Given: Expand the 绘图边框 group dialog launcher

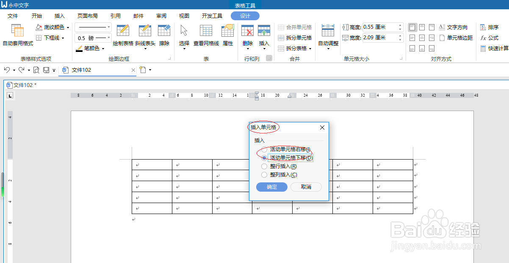Looking at the screenshot, I should coord(170,59).
